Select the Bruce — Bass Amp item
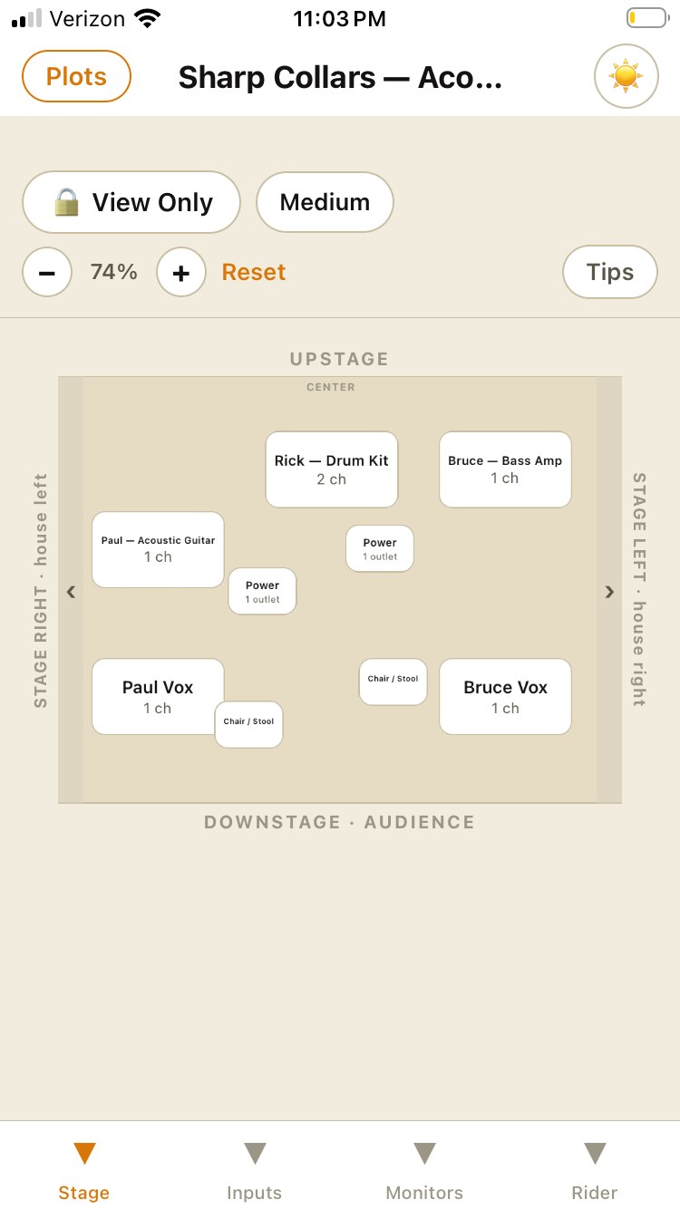The width and height of the screenshot is (680, 1209). 505,469
